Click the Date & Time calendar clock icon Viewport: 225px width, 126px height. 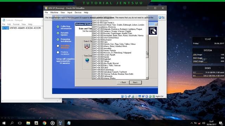[87, 46]
